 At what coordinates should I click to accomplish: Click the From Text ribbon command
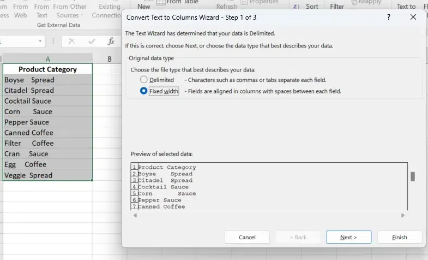click(42, 11)
